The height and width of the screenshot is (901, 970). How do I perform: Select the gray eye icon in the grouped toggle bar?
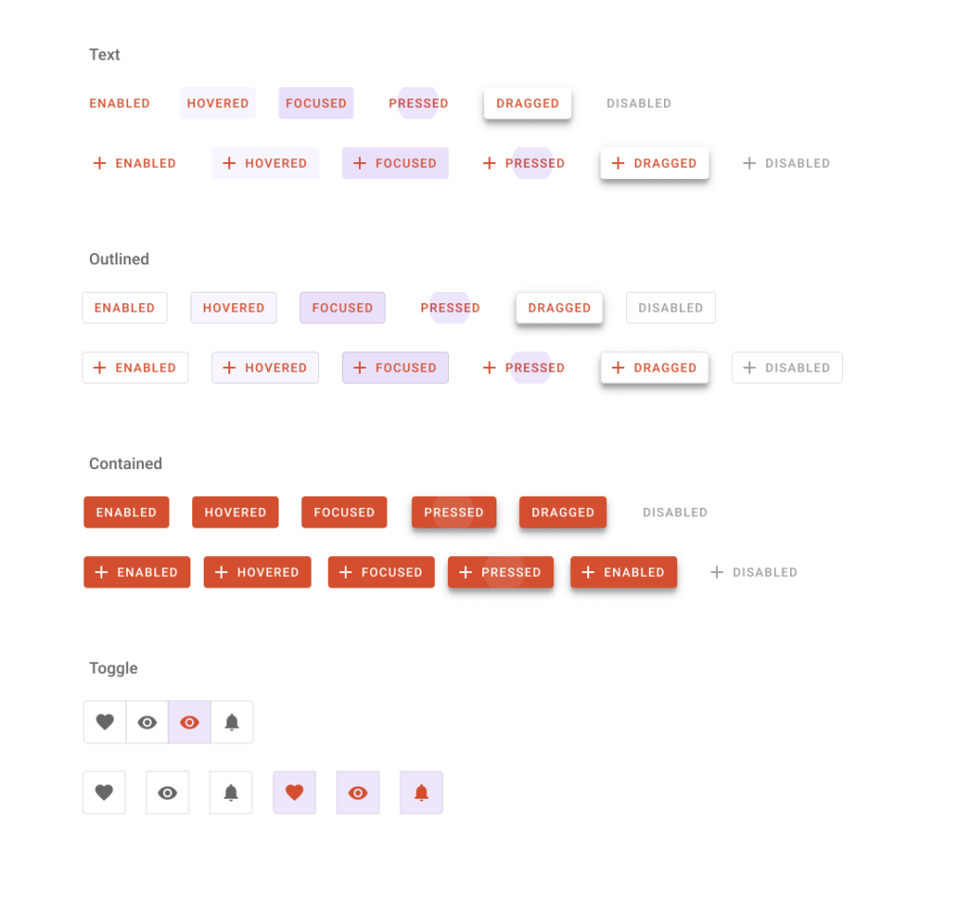click(147, 722)
